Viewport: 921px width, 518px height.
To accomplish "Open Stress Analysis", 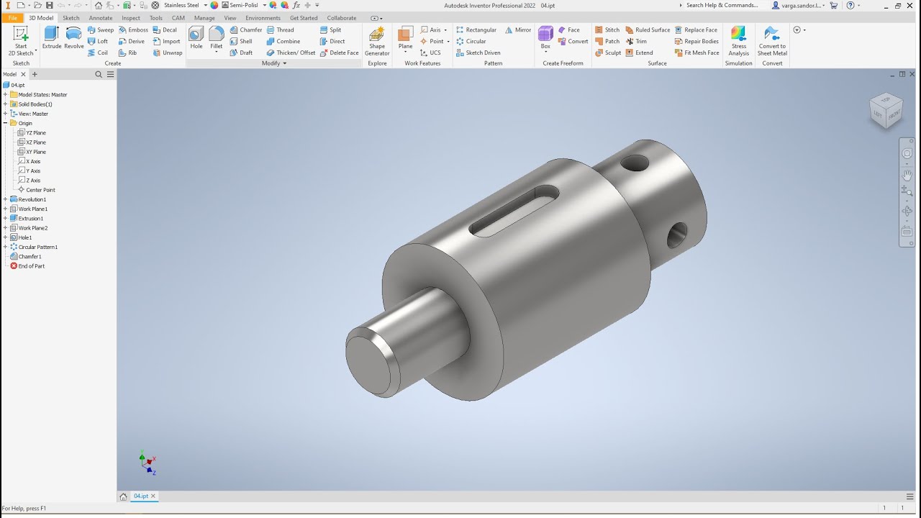I will pos(739,41).
